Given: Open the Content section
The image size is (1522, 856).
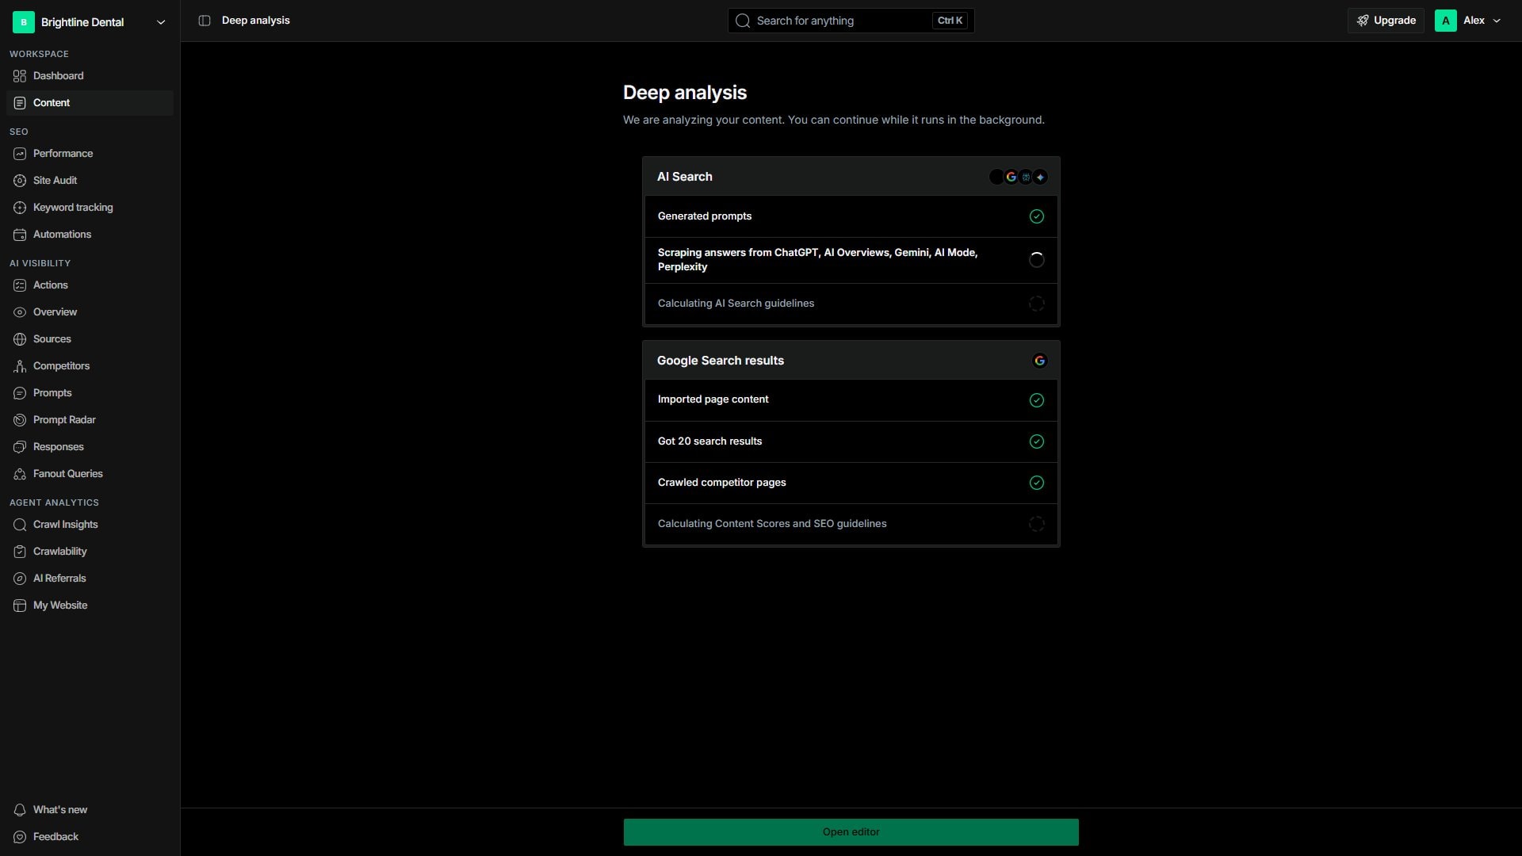Looking at the screenshot, I should (x=90, y=103).
